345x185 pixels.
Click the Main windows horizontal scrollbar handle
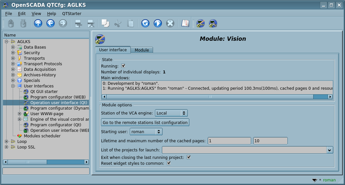coord(210,97)
